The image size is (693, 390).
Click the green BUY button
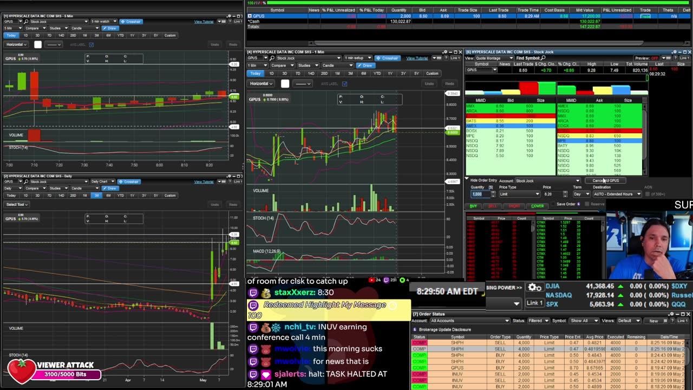(x=474, y=206)
